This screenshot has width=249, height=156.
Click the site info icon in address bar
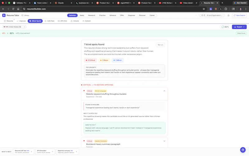coord(24,9)
